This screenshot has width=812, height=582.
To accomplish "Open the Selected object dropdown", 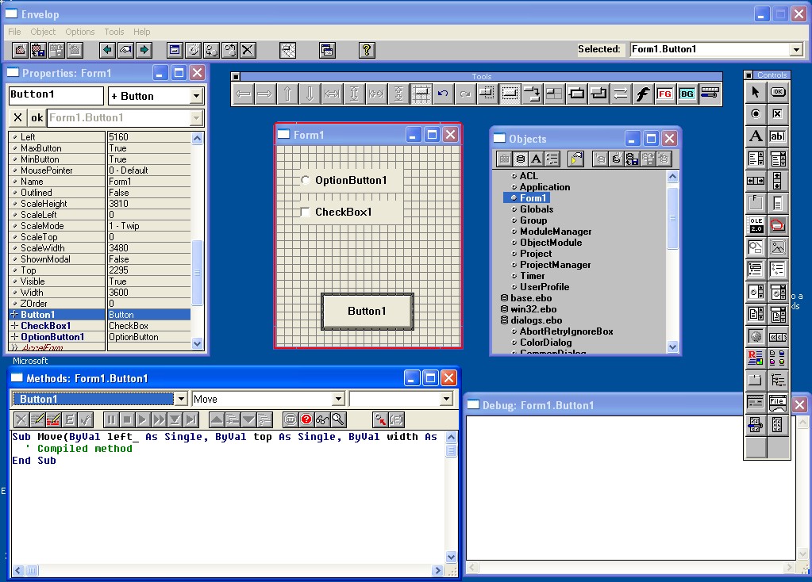I will (796, 50).
